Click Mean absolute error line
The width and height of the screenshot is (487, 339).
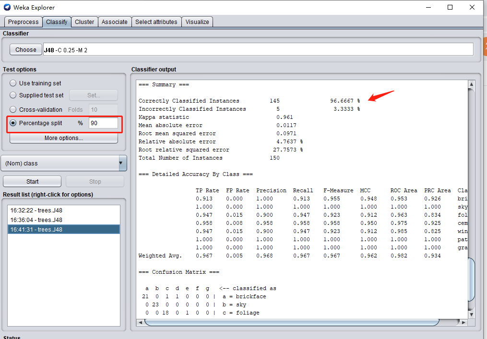coord(217,125)
